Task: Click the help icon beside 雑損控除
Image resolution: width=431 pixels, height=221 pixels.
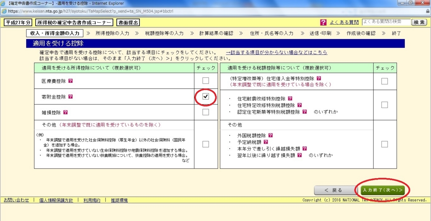Action: click(65, 112)
